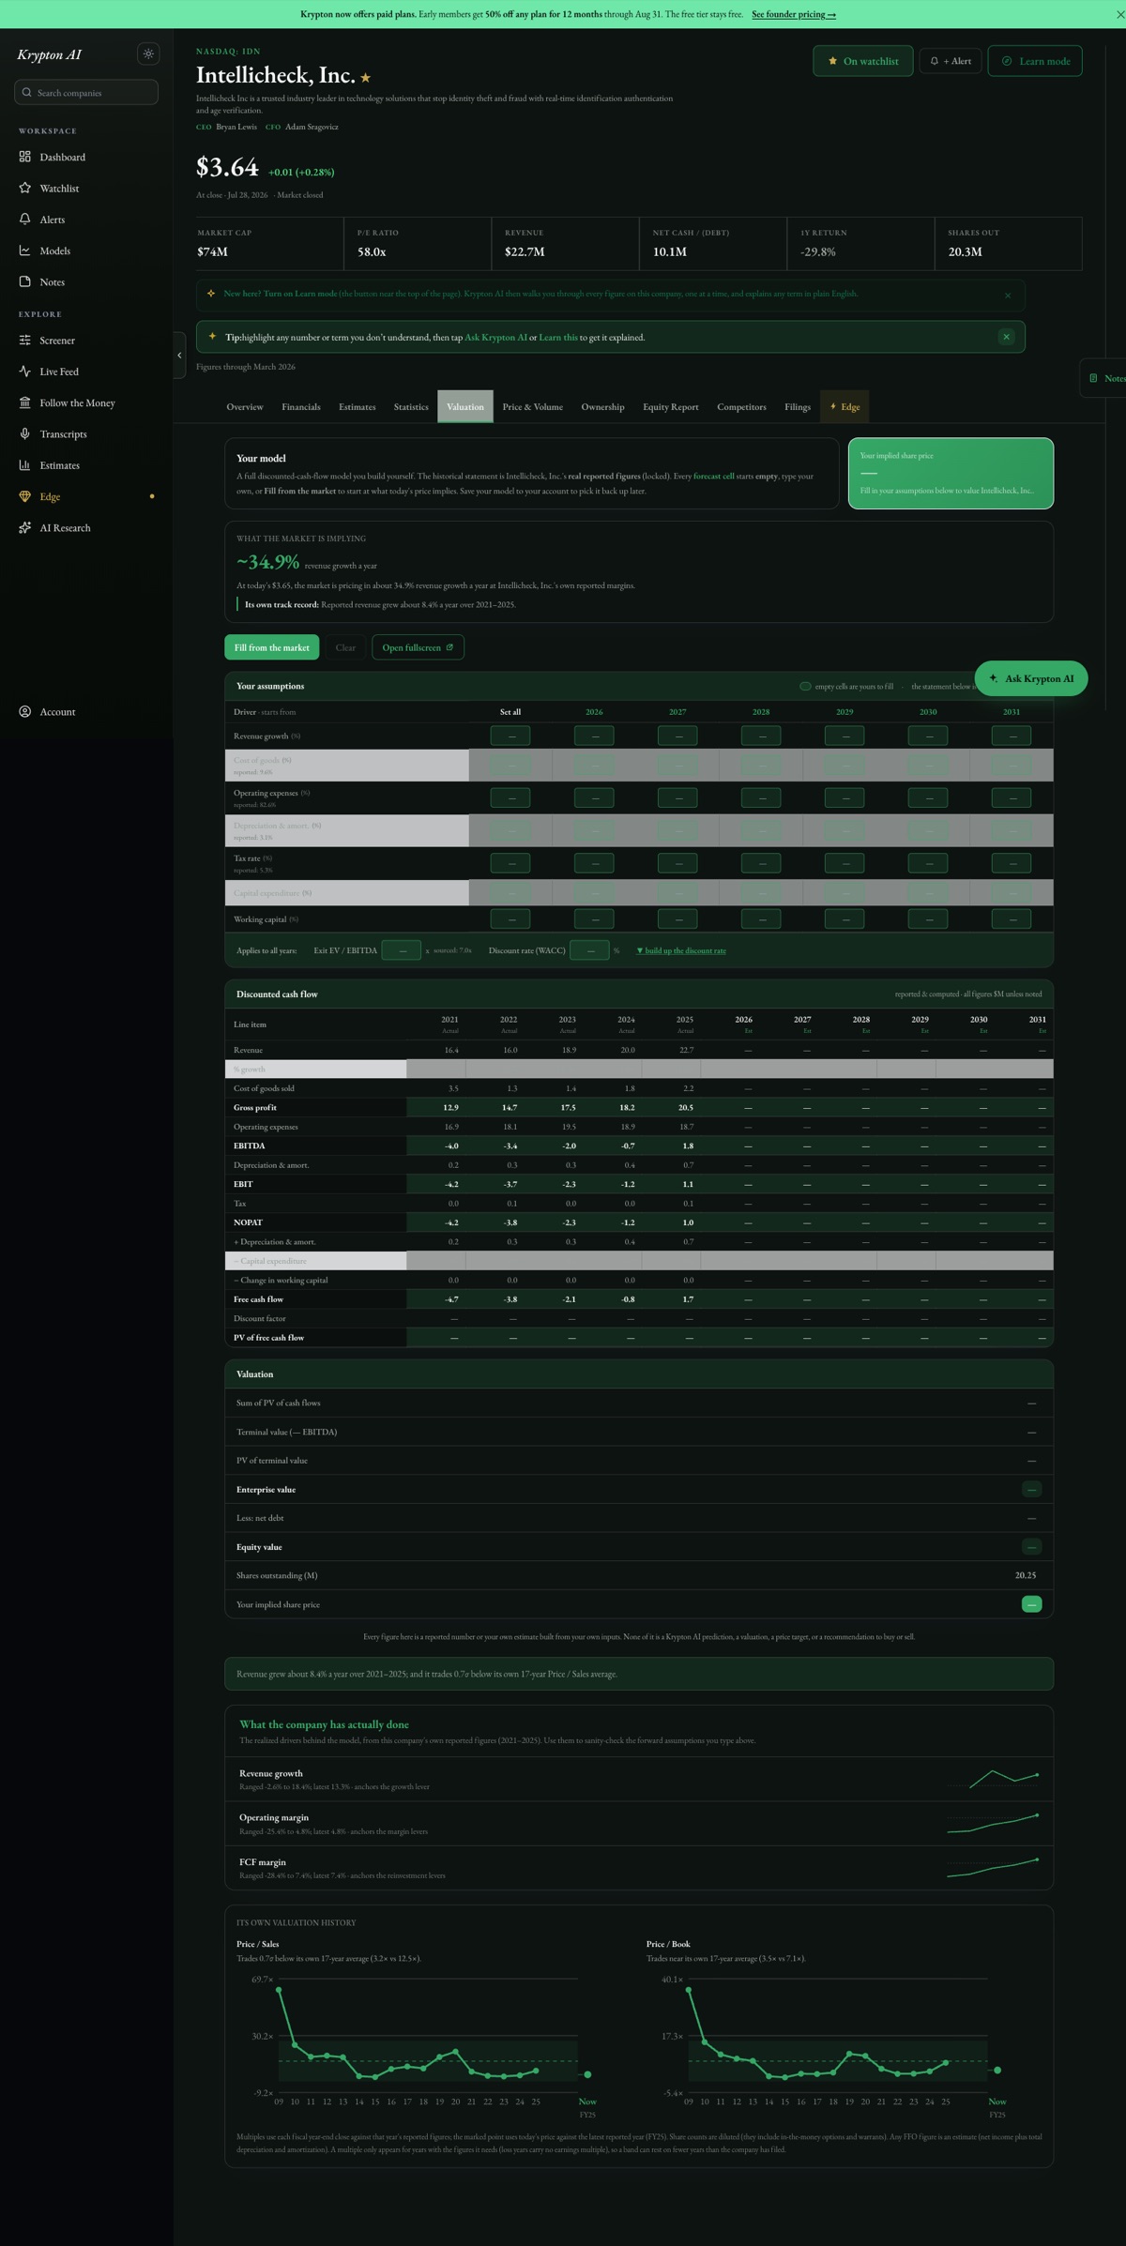
Task: Click Fill from the market button
Action: tap(272, 647)
